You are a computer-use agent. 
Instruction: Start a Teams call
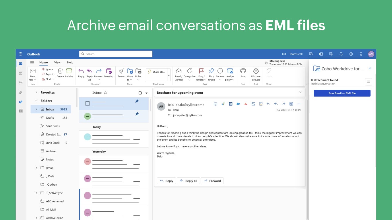tap(292, 54)
